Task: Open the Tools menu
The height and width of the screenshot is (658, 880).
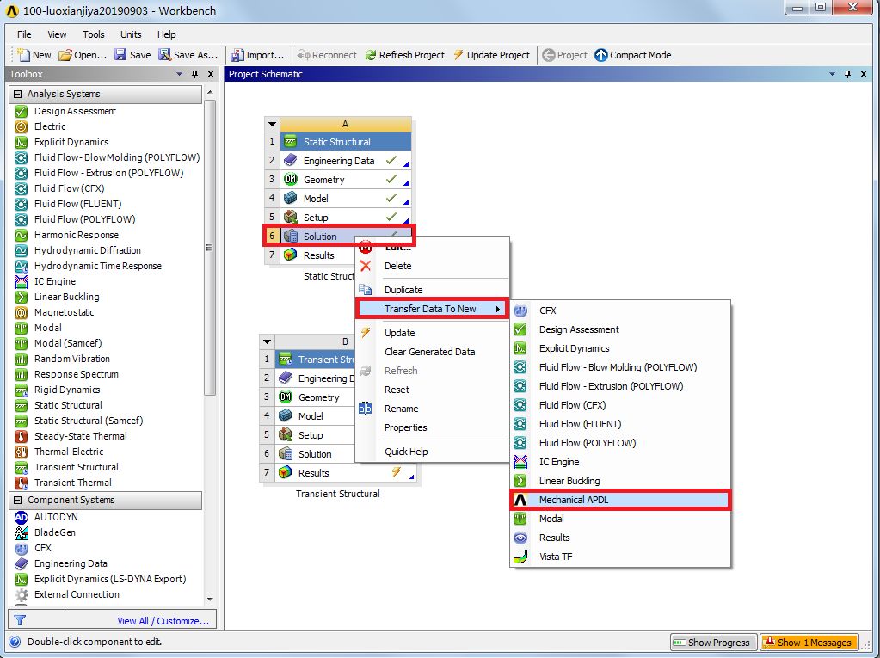Action: pos(93,34)
